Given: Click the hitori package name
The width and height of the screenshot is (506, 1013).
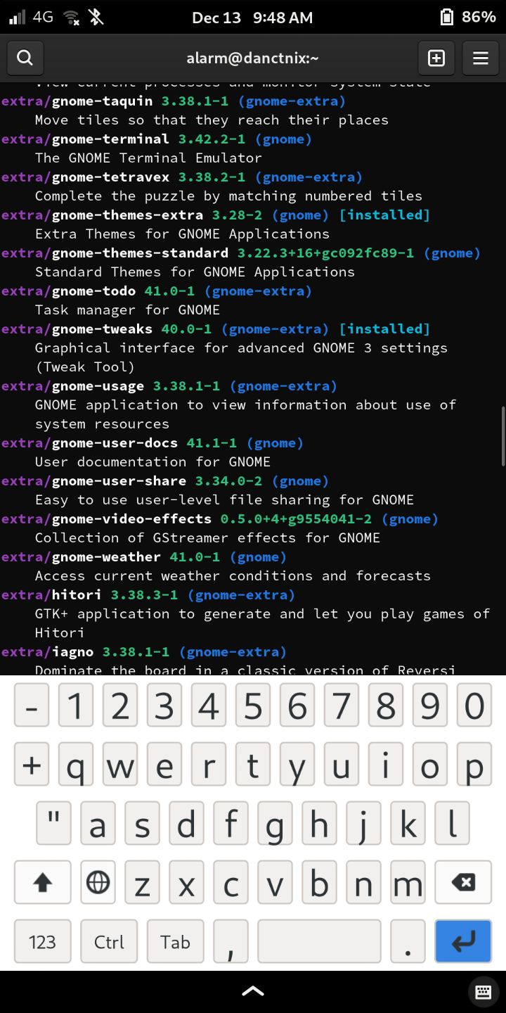Looking at the screenshot, I should pos(77,595).
